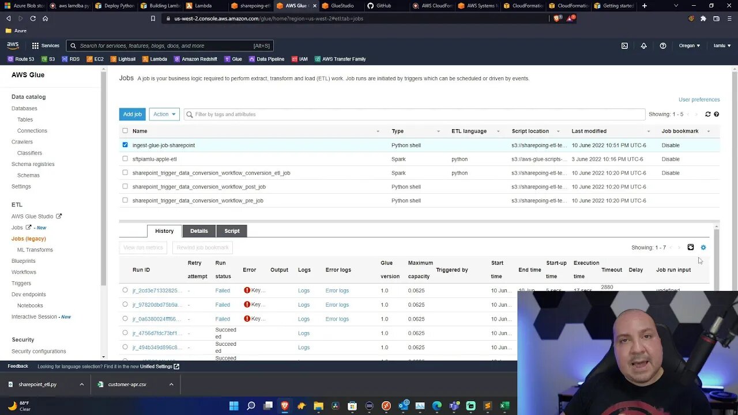Viewport: 738px width, 415px height.
Task: Open the Services grid menu
Action: click(46, 46)
